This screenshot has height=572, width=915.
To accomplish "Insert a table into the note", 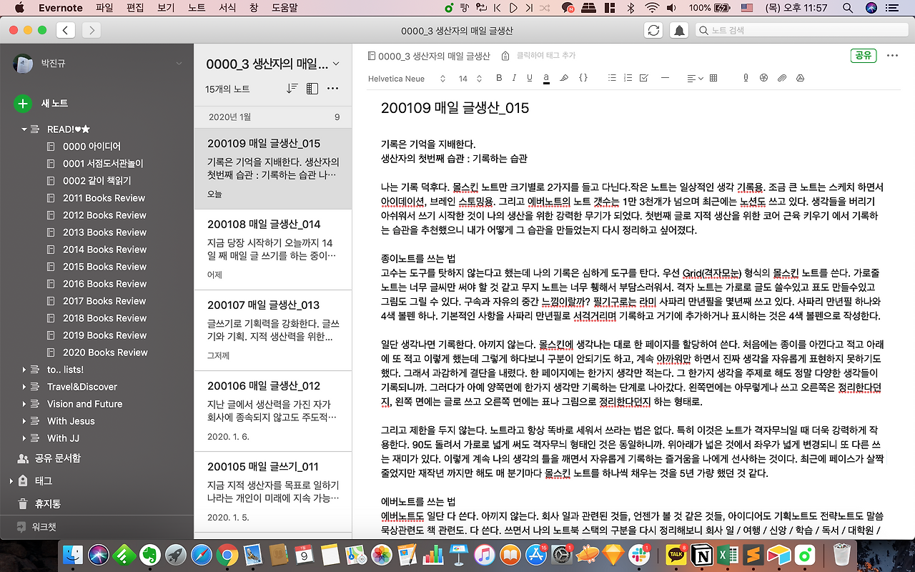I will pyautogui.click(x=713, y=78).
